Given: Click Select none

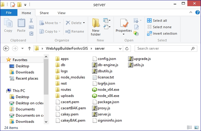Looking at the screenshot, I should (159, 27).
